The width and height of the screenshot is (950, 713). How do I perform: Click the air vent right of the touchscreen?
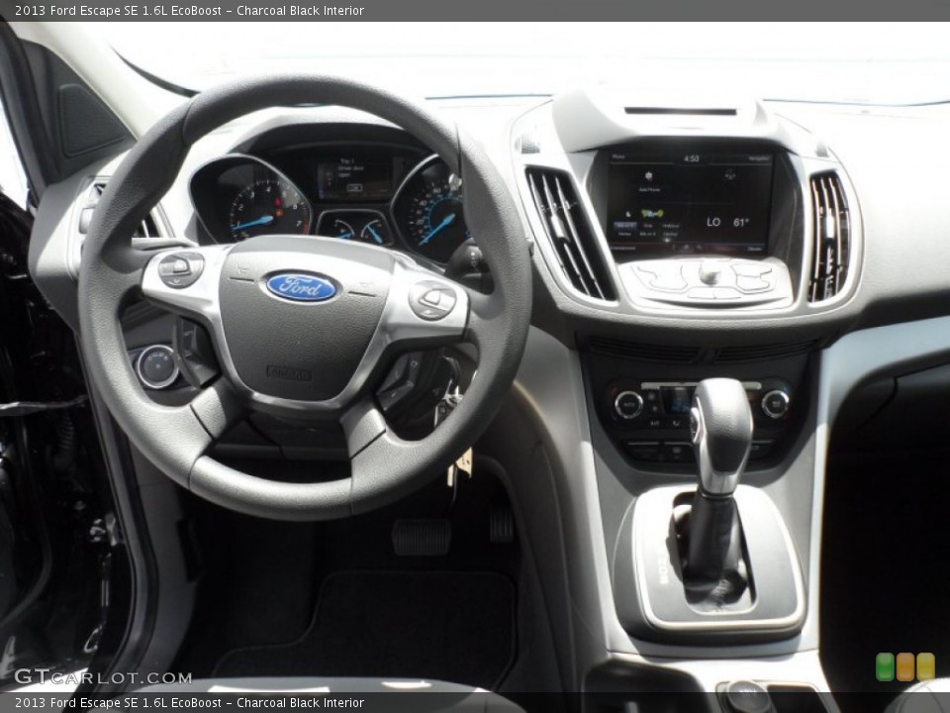click(x=829, y=237)
